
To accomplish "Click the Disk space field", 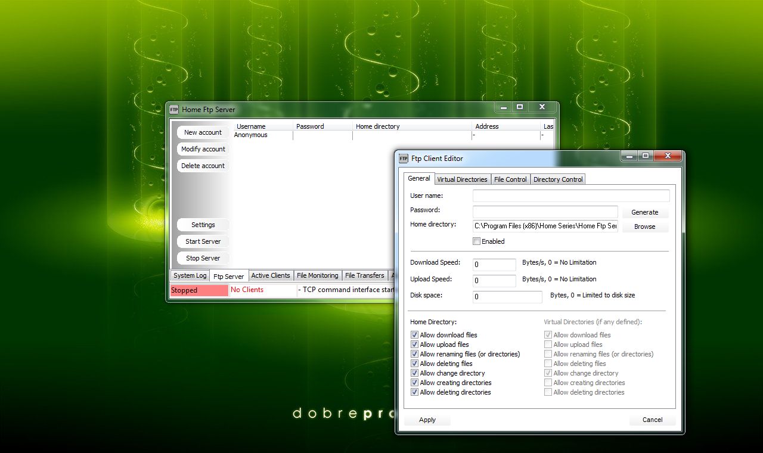I will pyautogui.click(x=507, y=296).
